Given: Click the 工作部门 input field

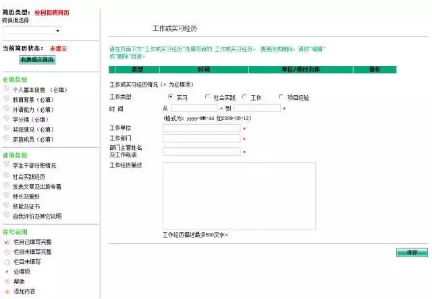Looking at the screenshot, I should tap(201, 138).
